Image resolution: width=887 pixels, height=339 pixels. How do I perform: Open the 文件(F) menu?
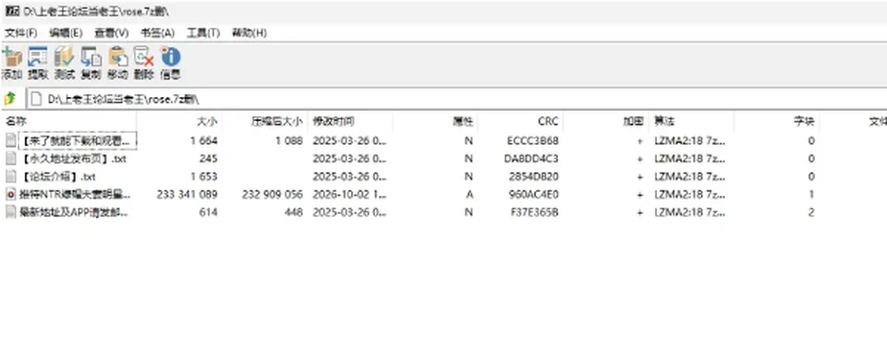click(x=21, y=33)
